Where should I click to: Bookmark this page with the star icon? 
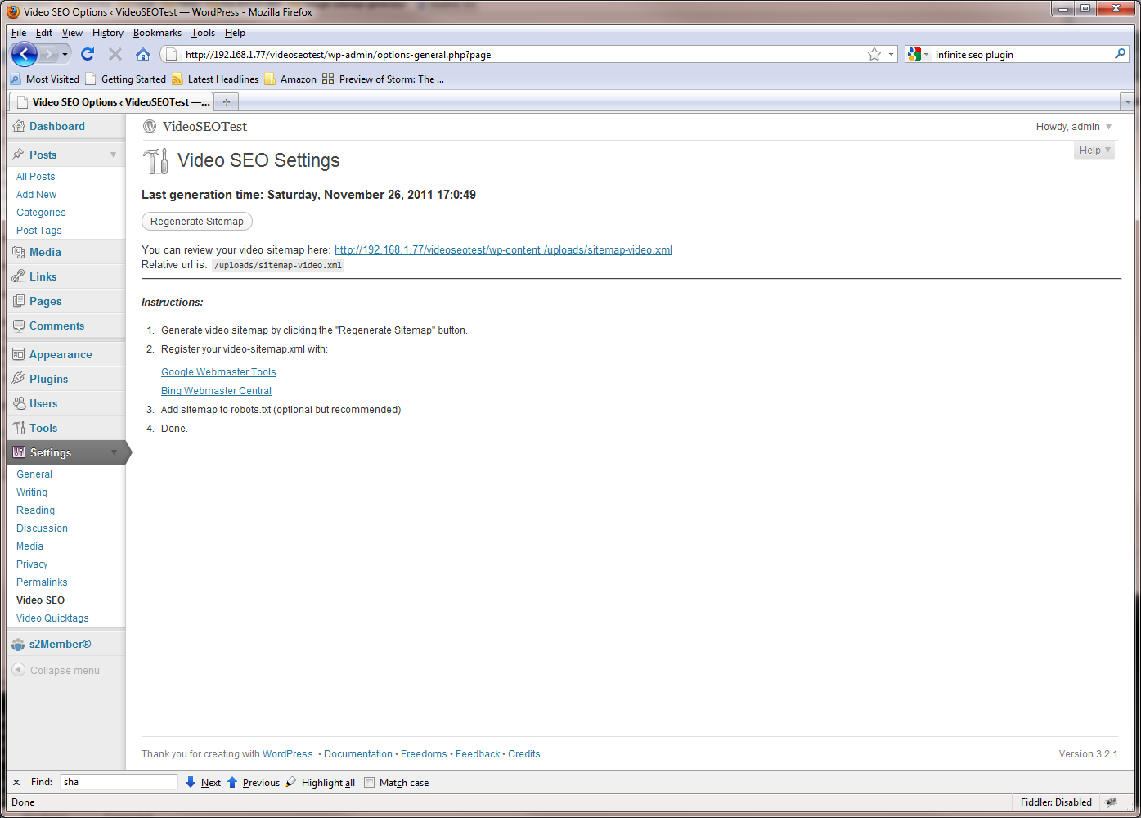click(x=874, y=54)
